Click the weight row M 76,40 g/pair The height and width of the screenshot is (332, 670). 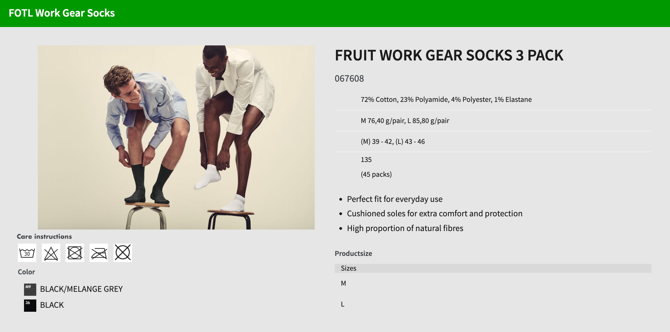[x=405, y=121]
